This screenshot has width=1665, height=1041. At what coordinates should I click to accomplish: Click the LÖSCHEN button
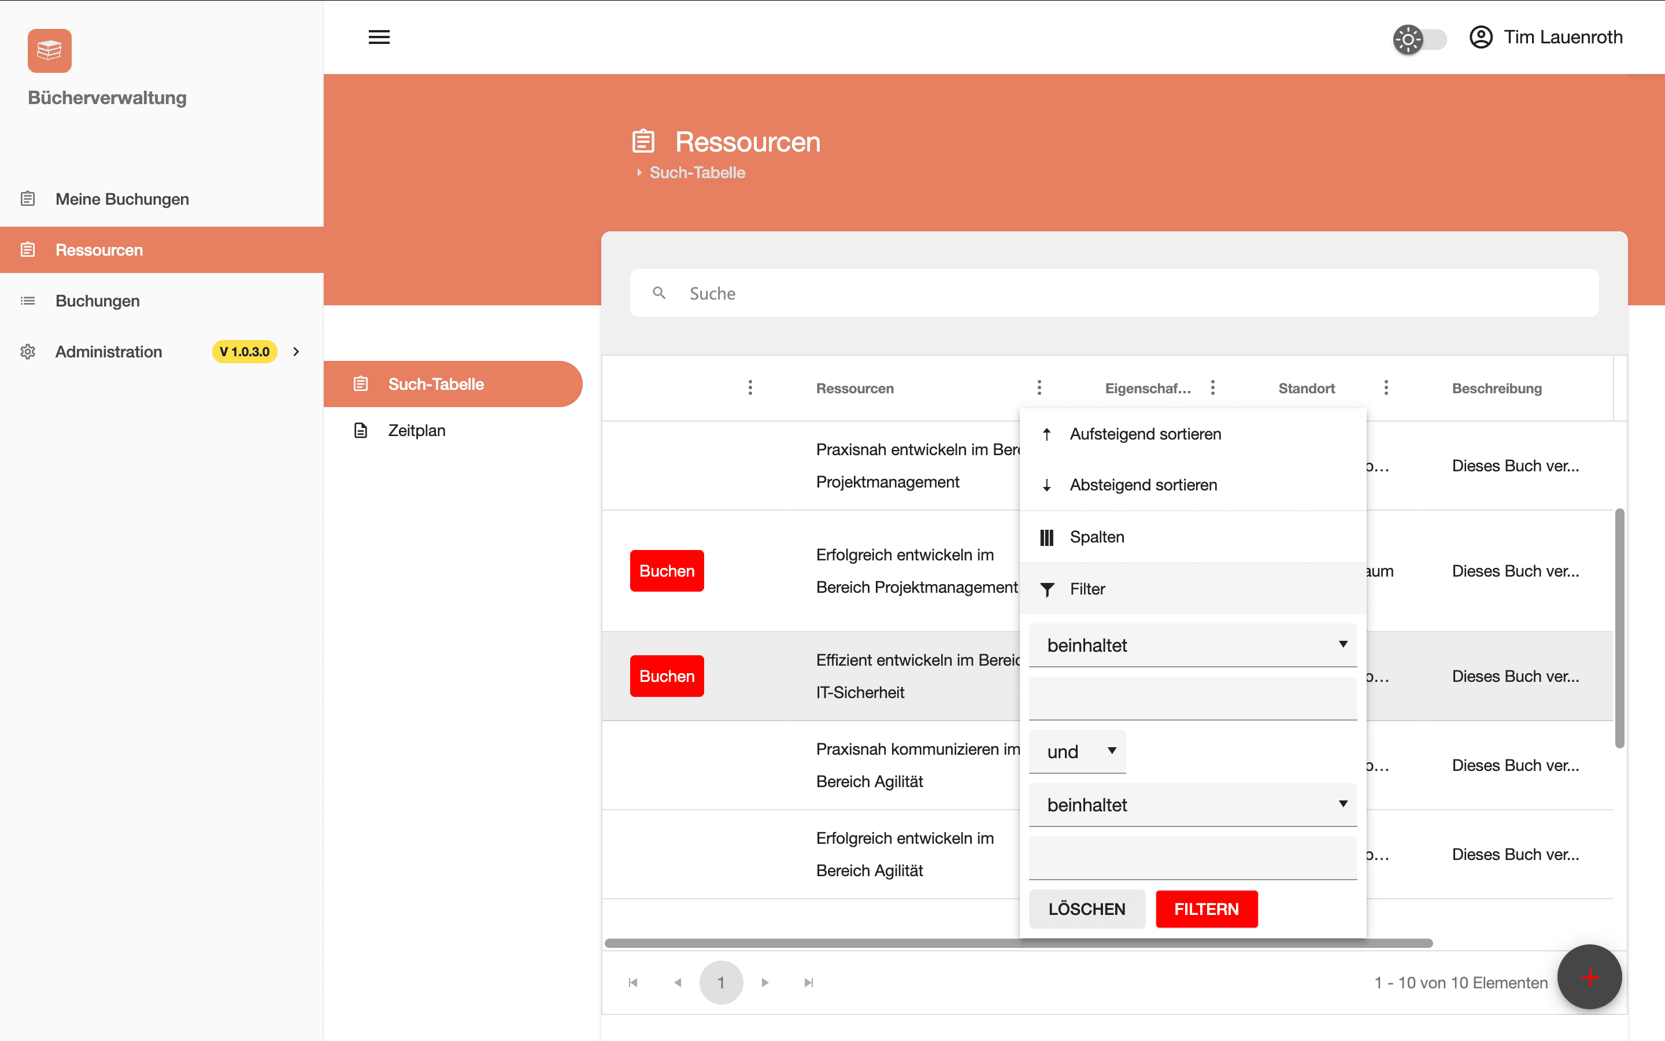[x=1086, y=909]
